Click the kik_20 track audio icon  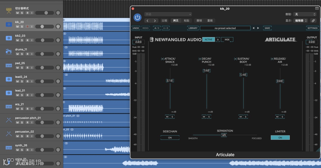[x=9, y=24]
